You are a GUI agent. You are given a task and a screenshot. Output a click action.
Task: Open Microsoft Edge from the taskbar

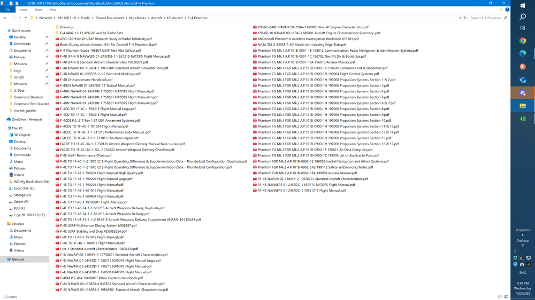(523, 54)
